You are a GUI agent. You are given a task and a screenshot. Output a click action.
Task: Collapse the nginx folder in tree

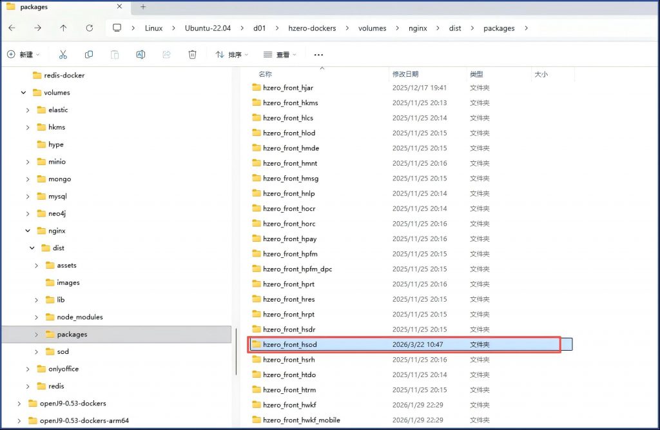pyautogui.click(x=27, y=231)
